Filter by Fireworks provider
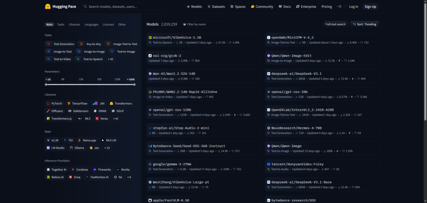This screenshot has height=203, width=427. [x=102, y=170]
